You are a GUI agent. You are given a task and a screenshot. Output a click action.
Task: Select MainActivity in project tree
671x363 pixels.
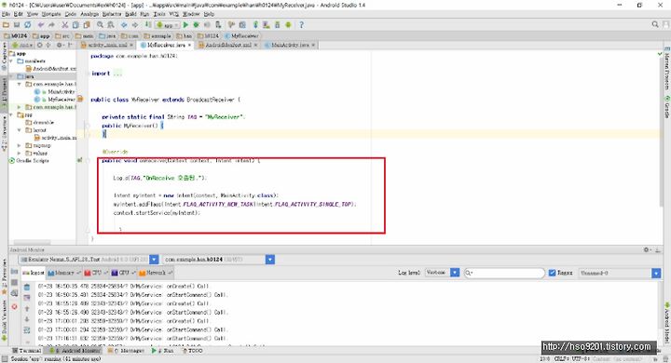coord(61,92)
